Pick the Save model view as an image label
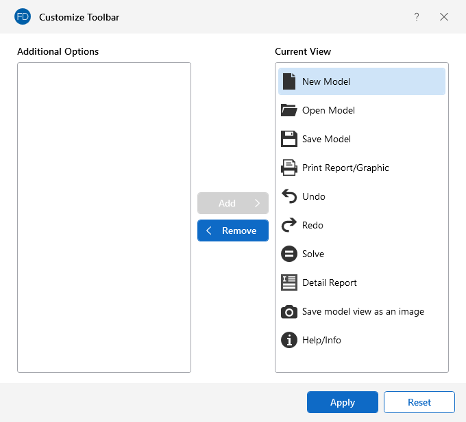This screenshot has width=466, height=422. (363, 311)
